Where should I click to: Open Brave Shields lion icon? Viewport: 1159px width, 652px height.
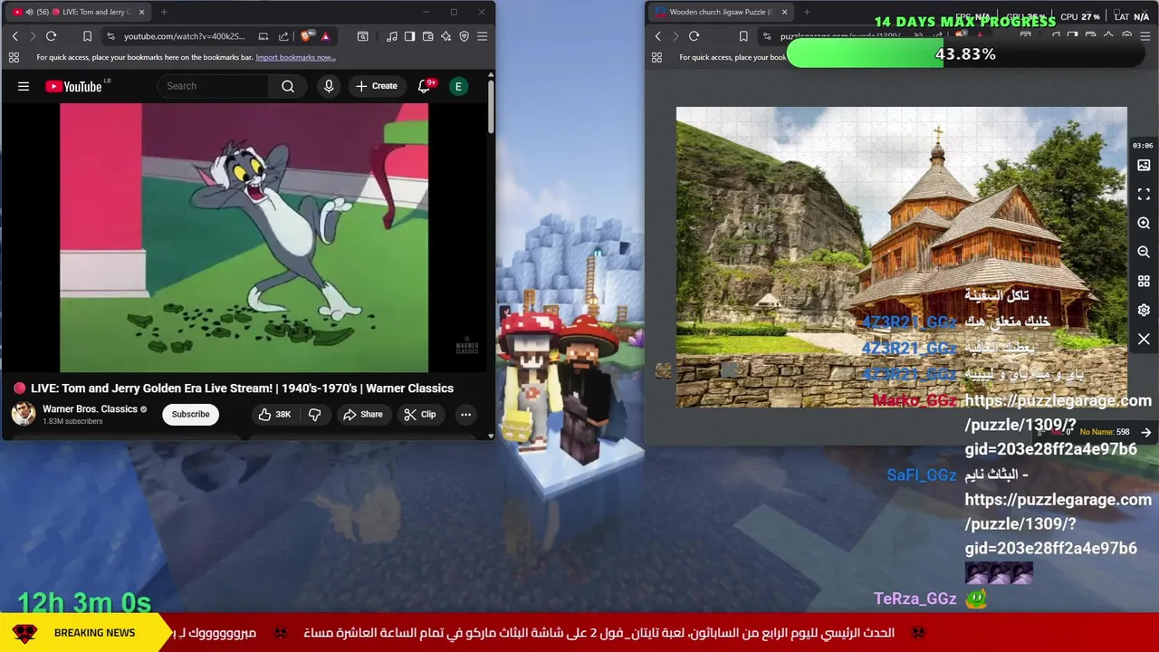[306, 36]
